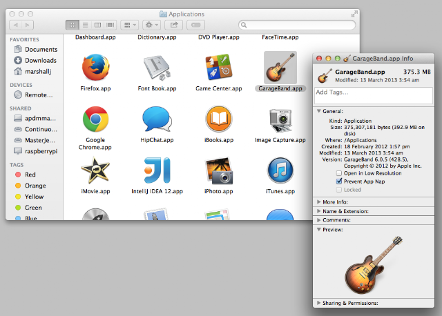The width and height of the screenshot is (442, 316).
Task: Click the DVD Player.app label
Action: point(219,37)
